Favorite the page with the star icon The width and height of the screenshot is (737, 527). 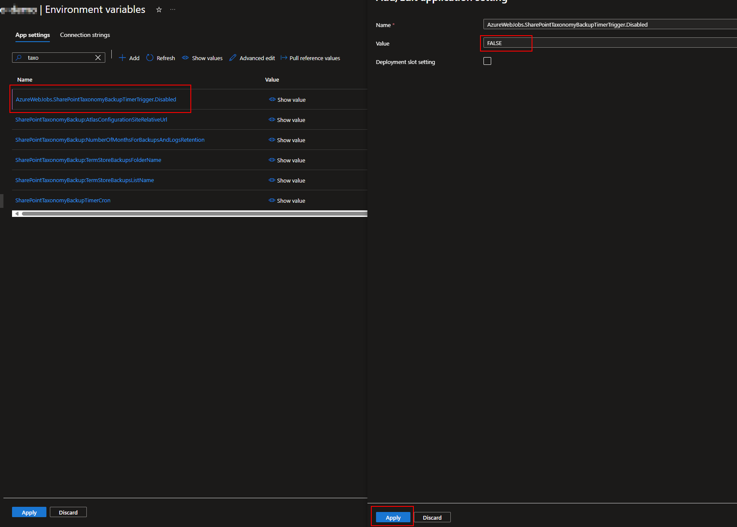click(159, 9)
